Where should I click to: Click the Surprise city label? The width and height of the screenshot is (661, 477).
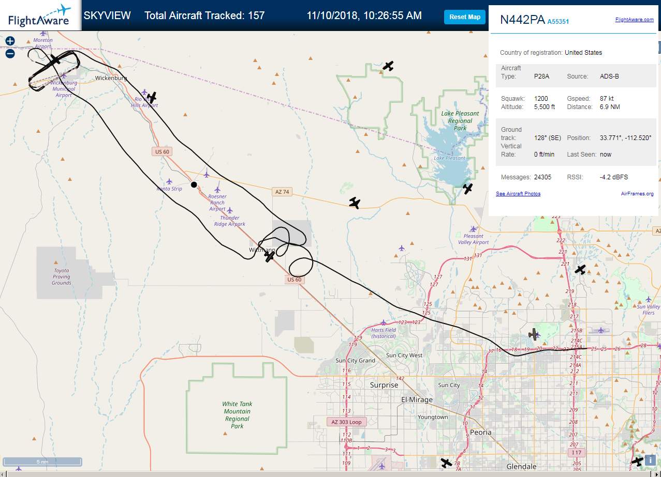tap(384, 385)
